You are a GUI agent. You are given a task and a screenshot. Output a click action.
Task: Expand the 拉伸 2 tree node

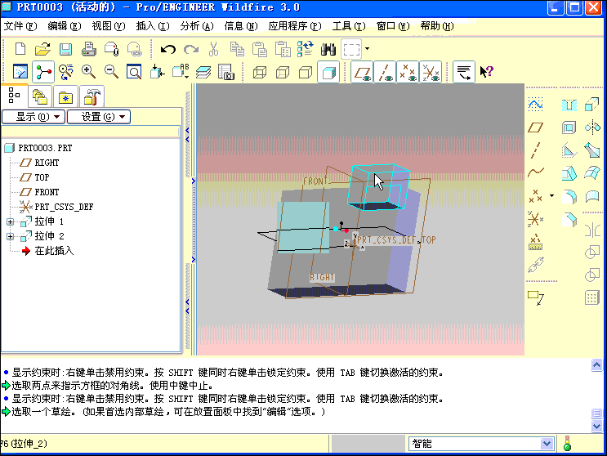tap(10, 236)
